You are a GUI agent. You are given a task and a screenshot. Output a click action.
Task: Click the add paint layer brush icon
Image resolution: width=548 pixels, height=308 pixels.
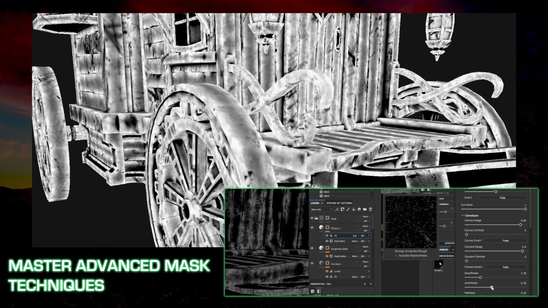(x=348, y=209)
